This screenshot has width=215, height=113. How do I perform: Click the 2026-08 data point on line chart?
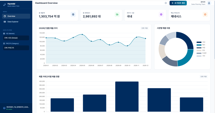(109, 45)
